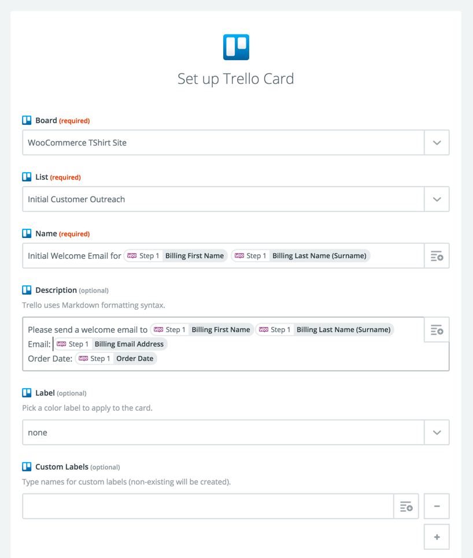Open the insert-fields icon for Custom Labels
The height and width of the screenshot is (558, 473).
coord(406,506)
